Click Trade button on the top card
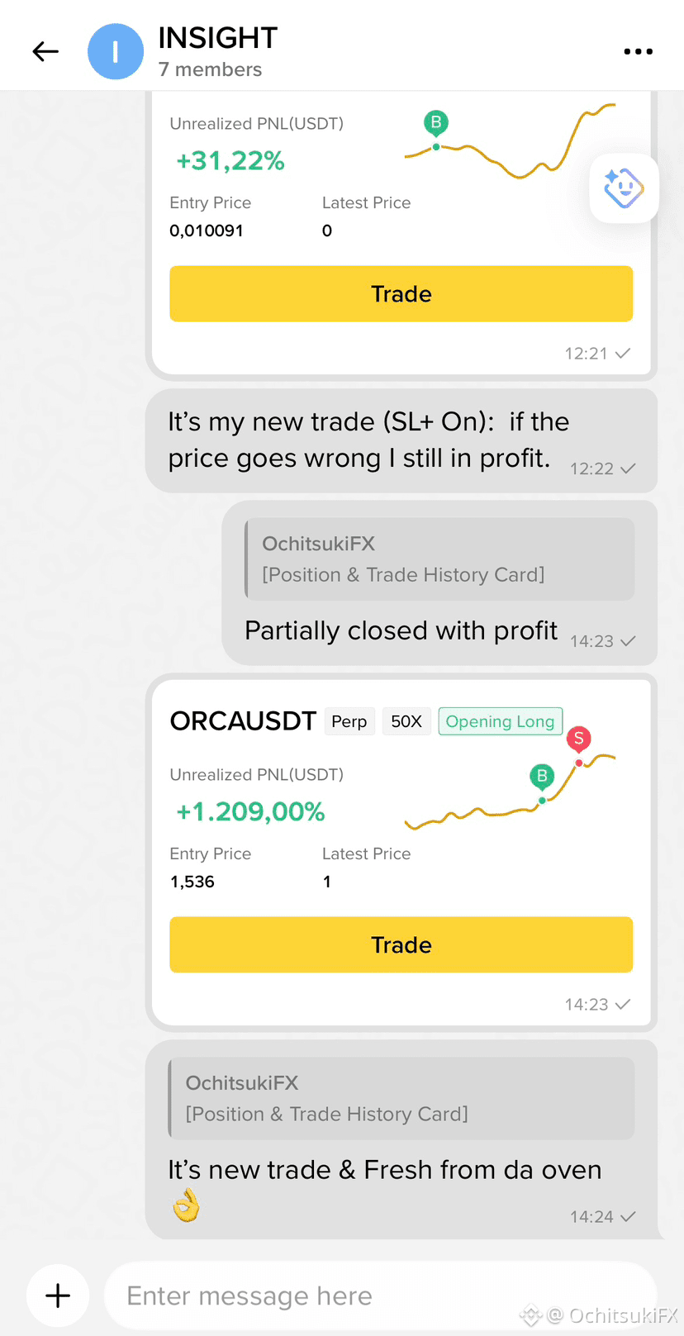The width and height of the screenshot is (684, 1336). click(401, 293)
